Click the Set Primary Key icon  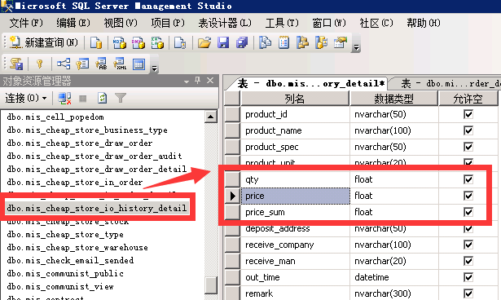point(40,64)
